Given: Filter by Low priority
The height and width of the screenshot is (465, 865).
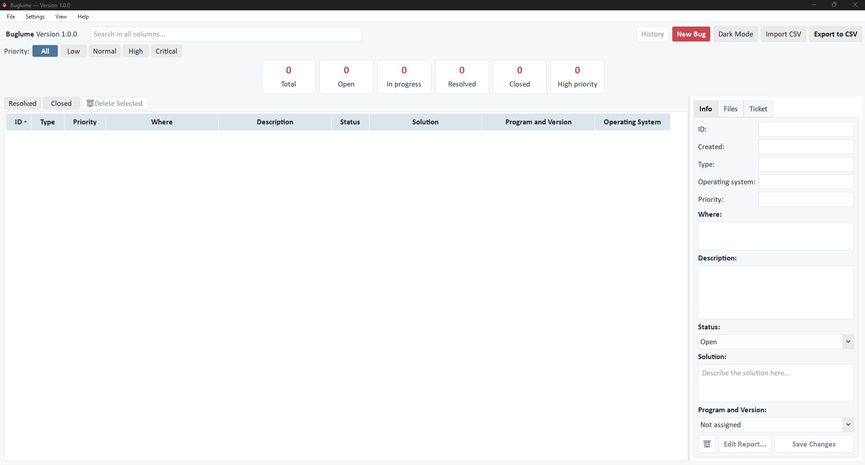Looking at the screenshot, I should click(74, 51).
